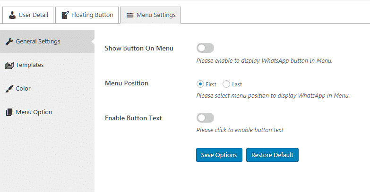Click the pencil-edit icon on Floating Button tab

pos(65,15)
